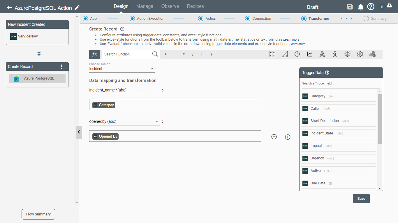Remove the openedby mapping with the minus icon
The image size is (398, 223).
pyautogui.click(x=274, y=137)
